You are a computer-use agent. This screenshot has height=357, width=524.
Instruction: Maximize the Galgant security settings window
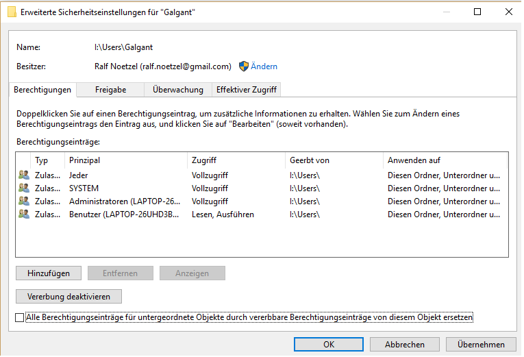pyautogui.click(x=477, y=12)
